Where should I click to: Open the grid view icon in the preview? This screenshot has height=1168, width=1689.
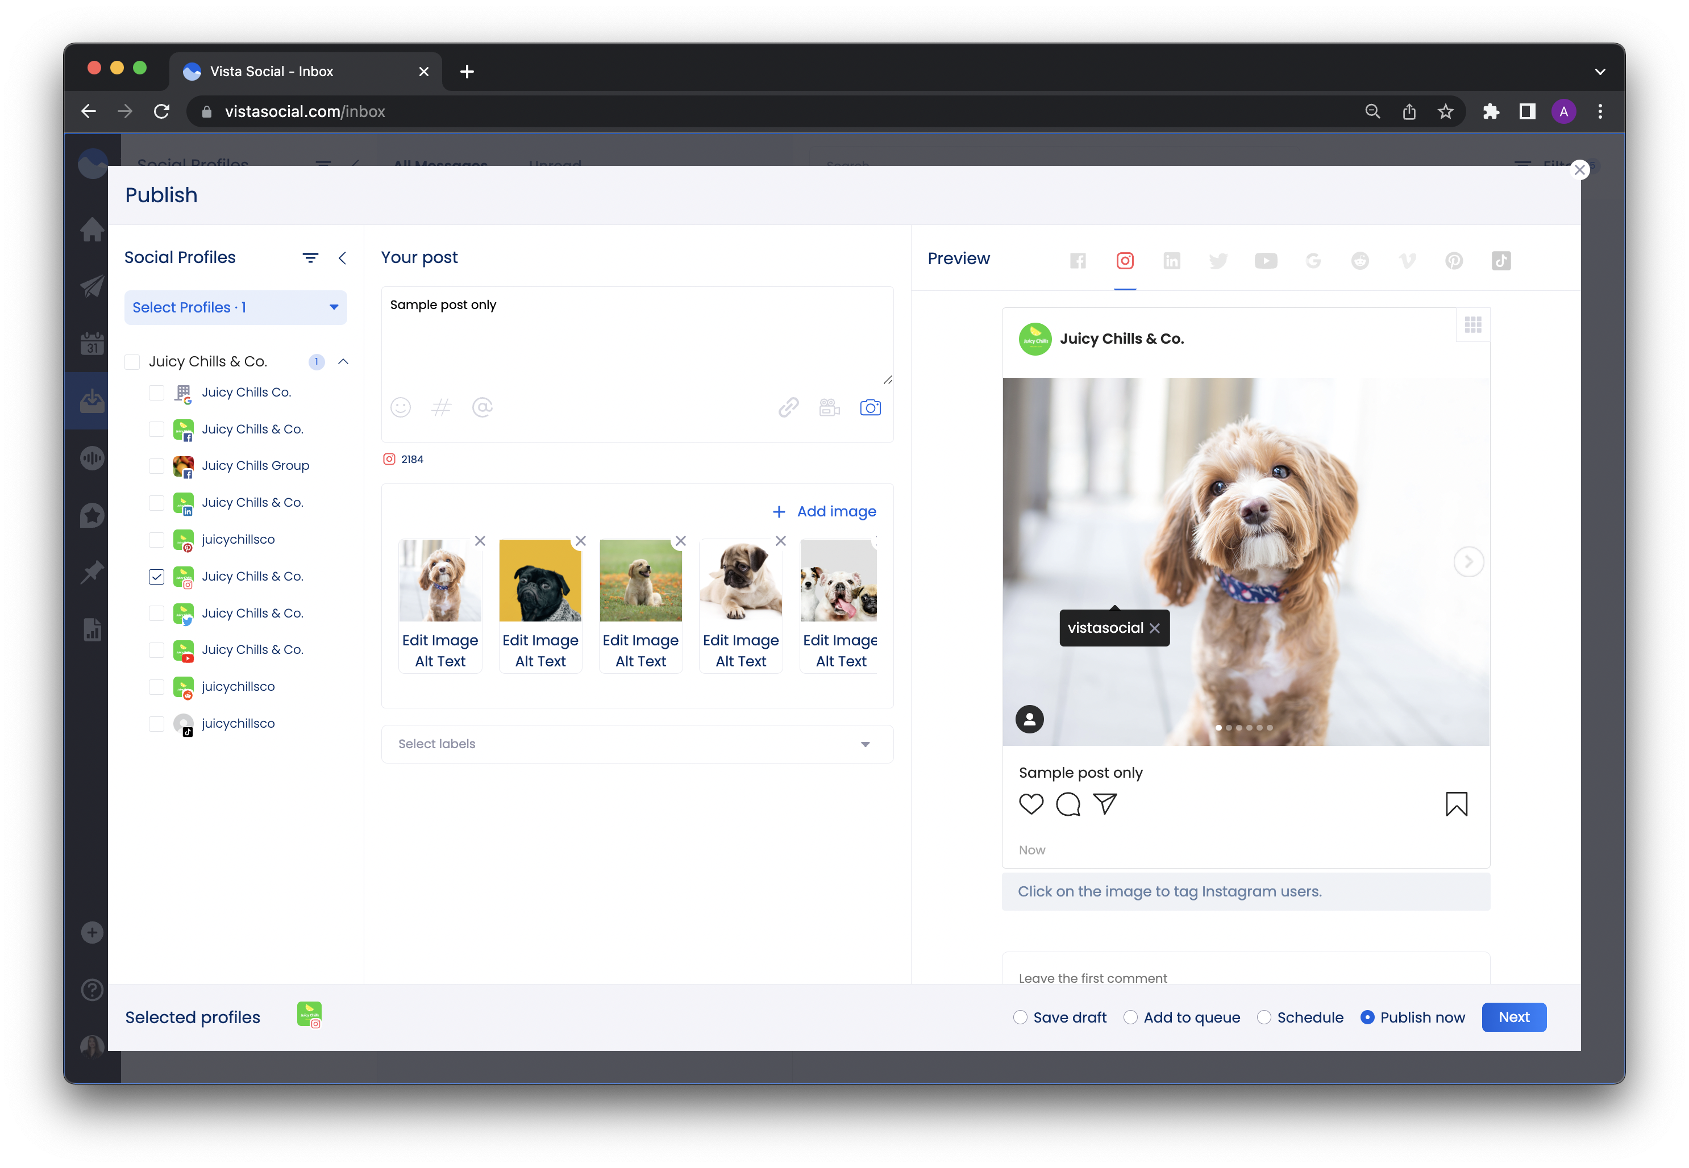tap(1473, 325)
